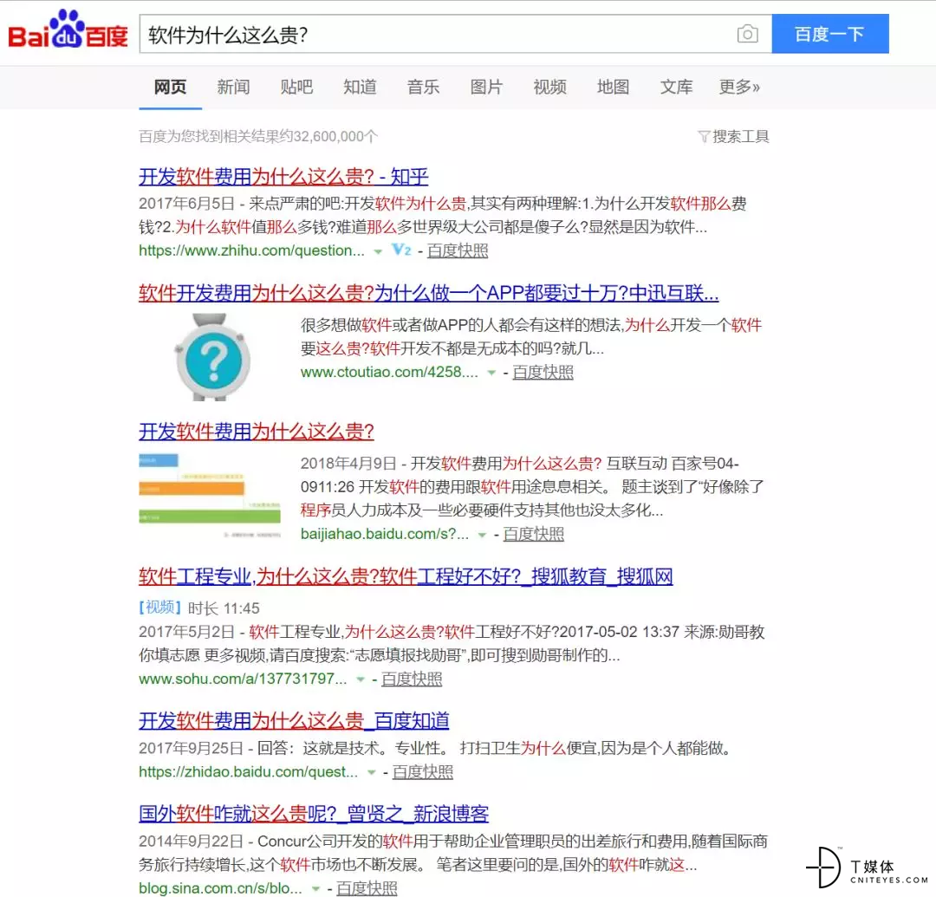This screenshot has width=936, height=897.
Task: Open 软件开发费用为什么这么贵 中迅互联 result
Action: 429,293
